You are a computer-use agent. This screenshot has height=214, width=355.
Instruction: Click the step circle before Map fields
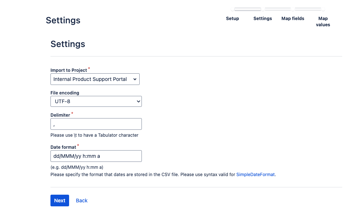coord(293,9)
